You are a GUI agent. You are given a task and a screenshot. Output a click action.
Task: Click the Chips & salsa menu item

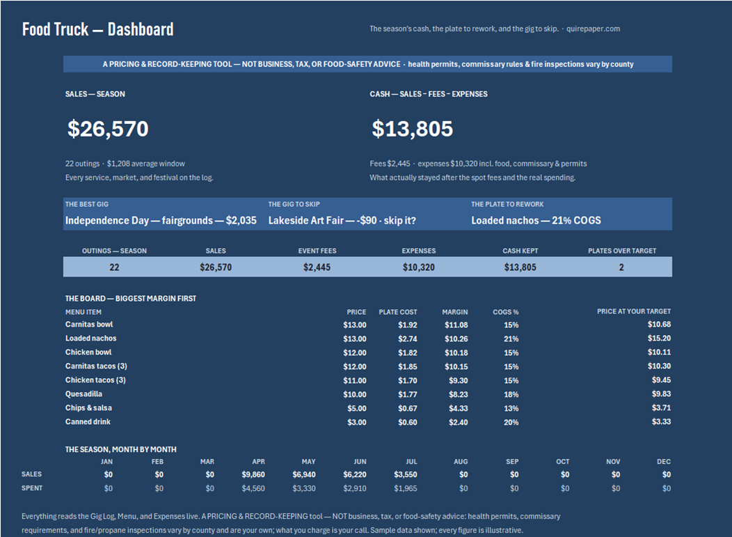[88, 408]
